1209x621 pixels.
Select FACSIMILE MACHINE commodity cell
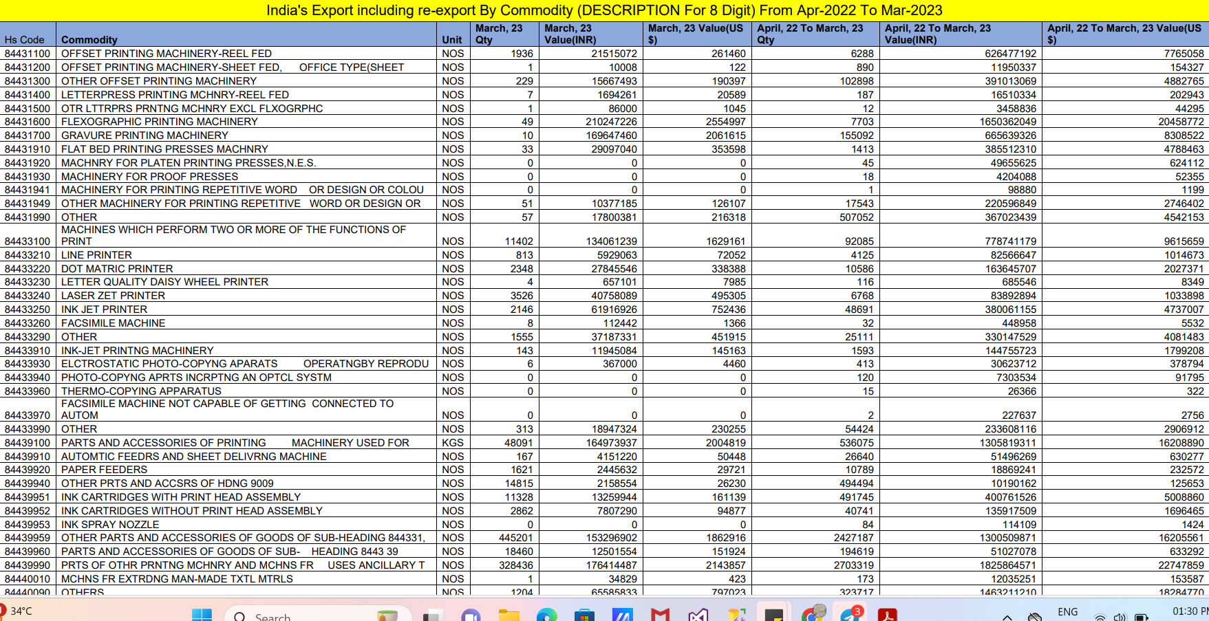[246, 323]
